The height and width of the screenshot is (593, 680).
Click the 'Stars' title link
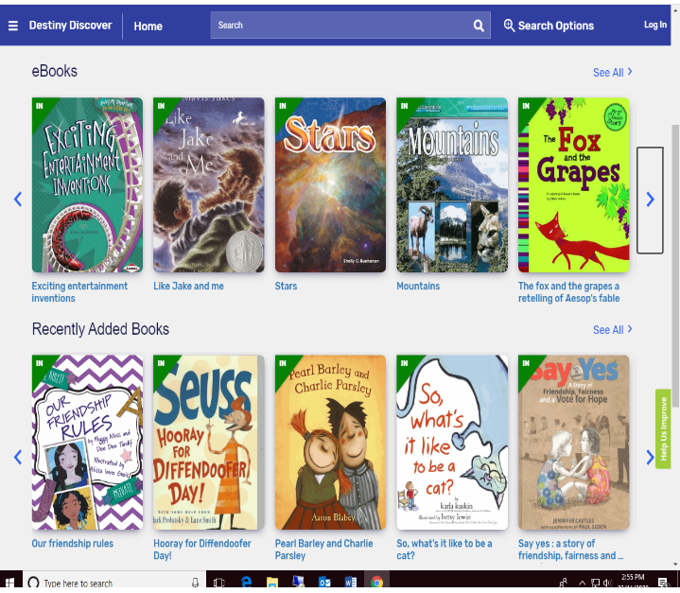tap(286, 287)
